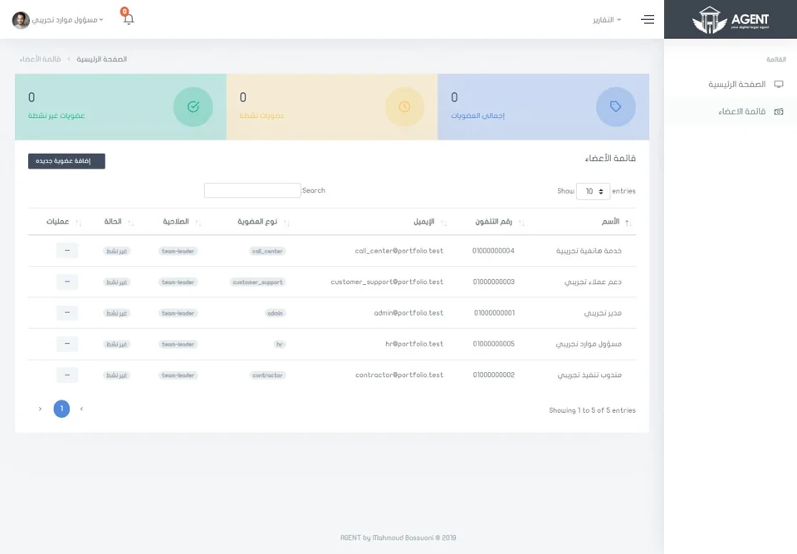The height and width of the screenshot is (554, 797).
Task: Open the مسؤول موارد تجريبي user dropdown
Action: [x=67, y=20]
